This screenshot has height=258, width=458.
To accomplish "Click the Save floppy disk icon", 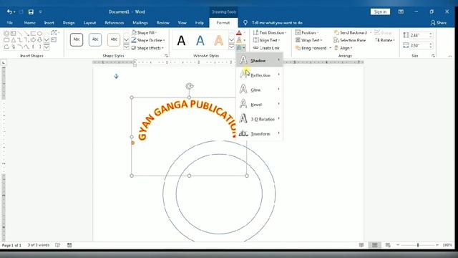I will (31, 11).
